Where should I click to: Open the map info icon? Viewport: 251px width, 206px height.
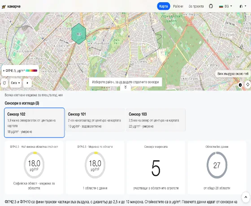240,85
